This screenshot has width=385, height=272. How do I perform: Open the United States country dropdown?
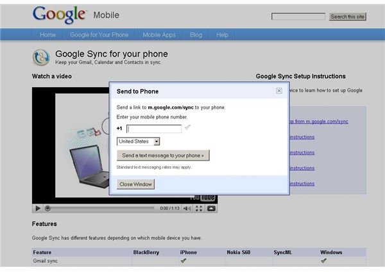(138, 141)
